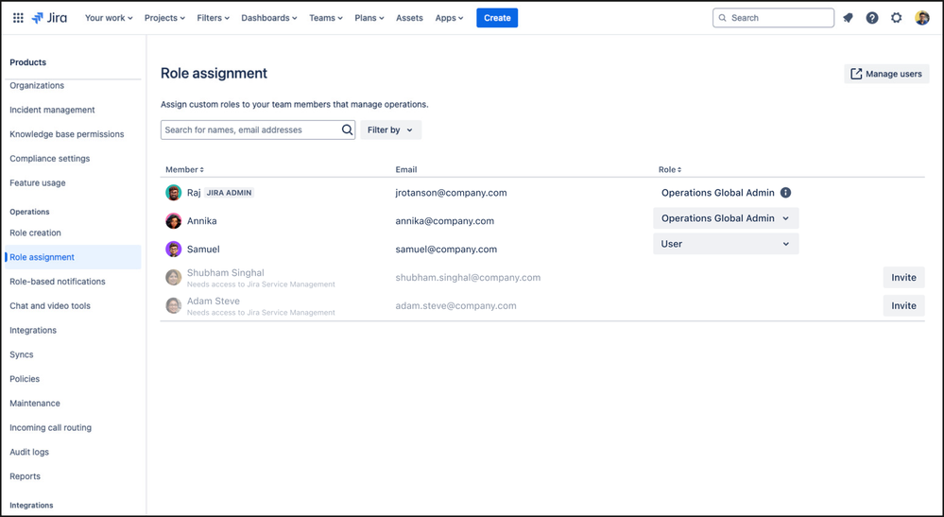The height and width of the screenshot is (517, 944).
Task: Click Samuel's avatar
Action: (173, 250)
